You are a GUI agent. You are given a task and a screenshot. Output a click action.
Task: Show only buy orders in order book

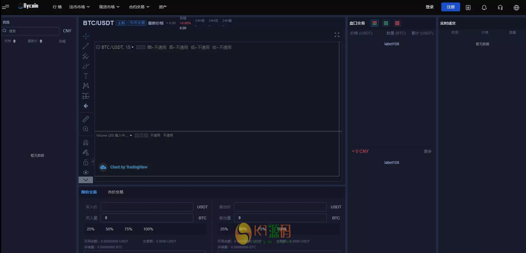(x=386, y=23)
